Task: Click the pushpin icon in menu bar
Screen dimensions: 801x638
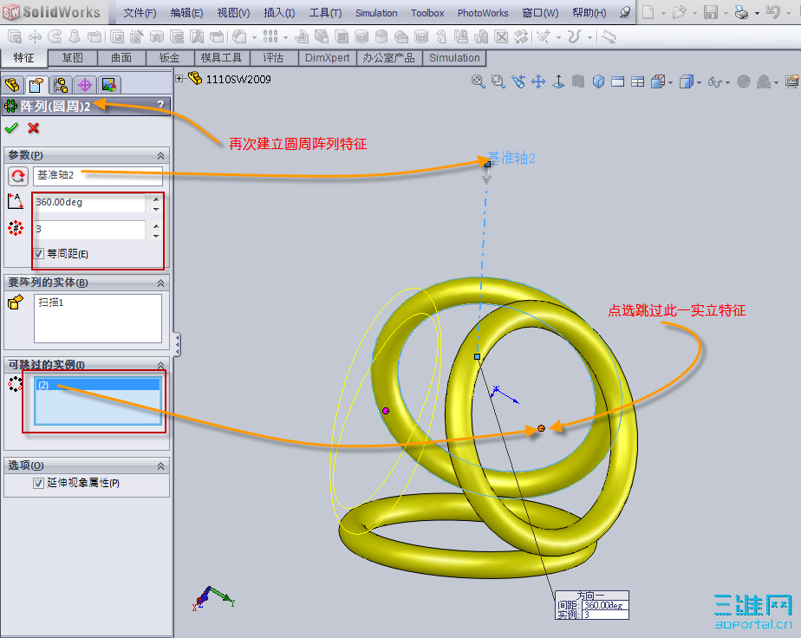Action: 625,12
